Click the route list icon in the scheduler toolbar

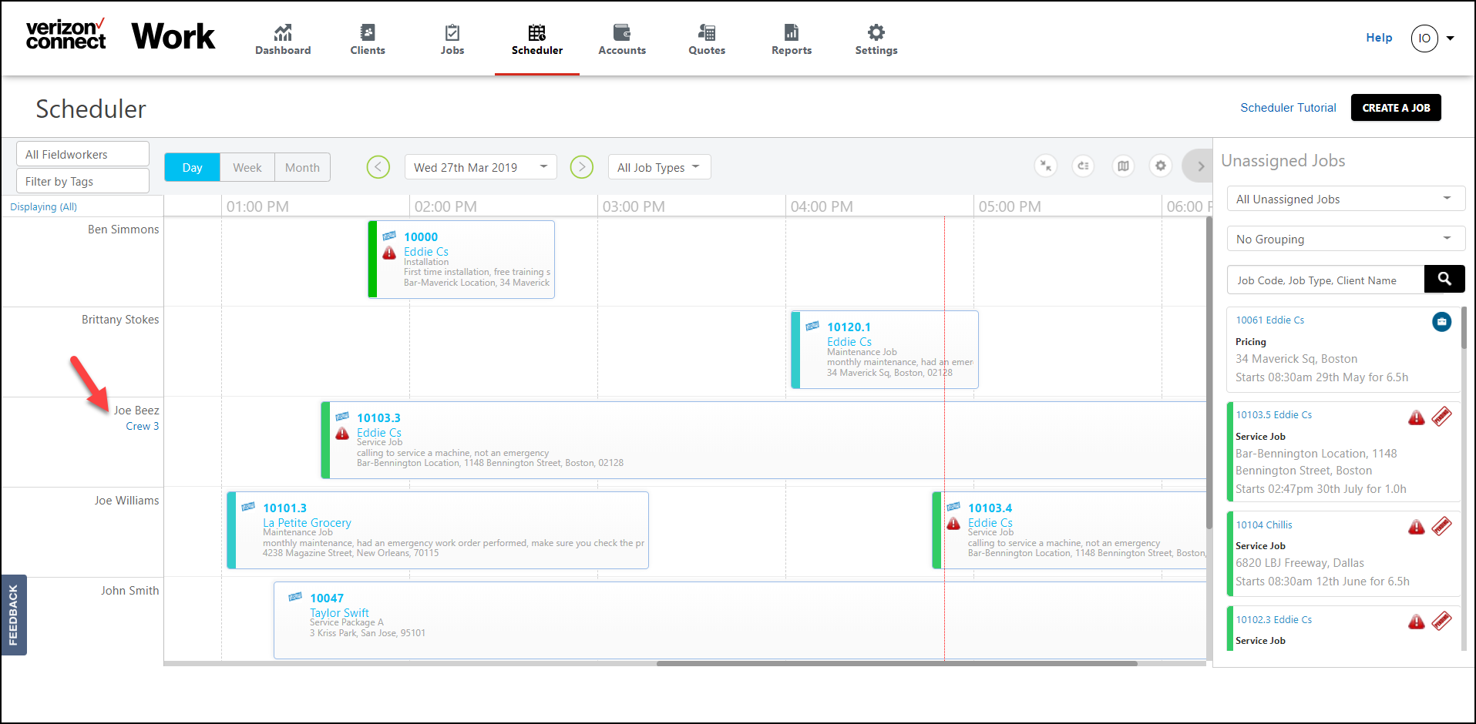pos(1083,166)
